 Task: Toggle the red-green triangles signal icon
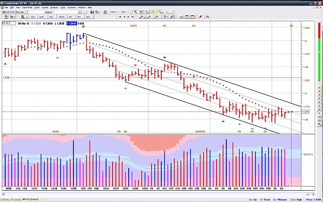[135, 12]
